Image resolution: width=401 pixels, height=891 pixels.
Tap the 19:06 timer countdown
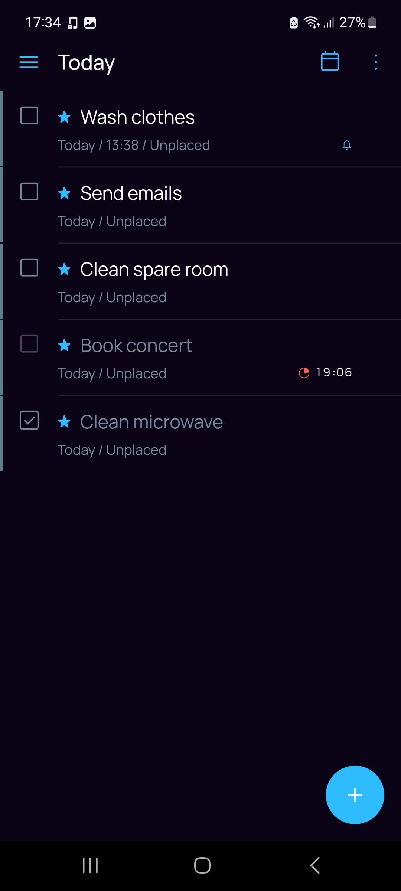click(x=334, y=372)
